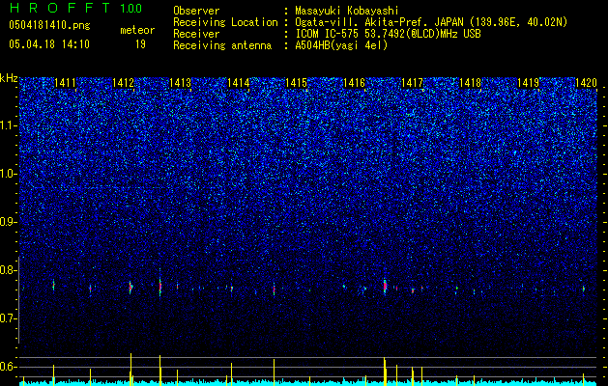Click the 0.8 frequency axis label
608x386 pixels.
click(x=9, y=270)
